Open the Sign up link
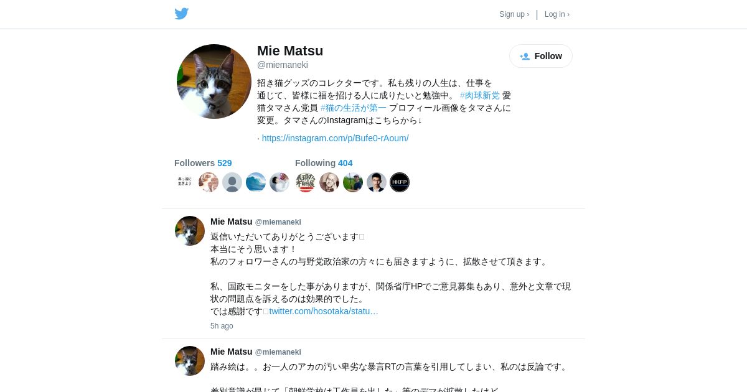 tap(514, 14)
